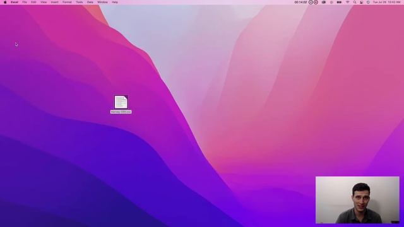Open the Apple menu
The image size is (404, 227).
[x=5, y=2]
